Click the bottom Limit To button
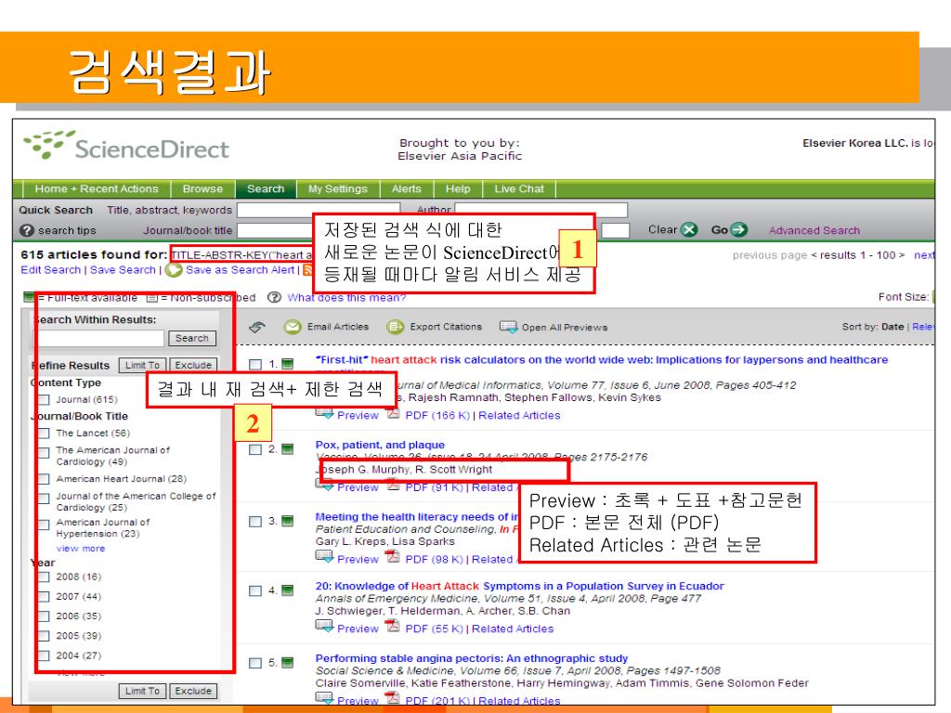Image resolution: width=951 pixels, height=713 pixels. 142,691
